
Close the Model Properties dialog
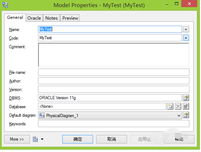[189, 4]
